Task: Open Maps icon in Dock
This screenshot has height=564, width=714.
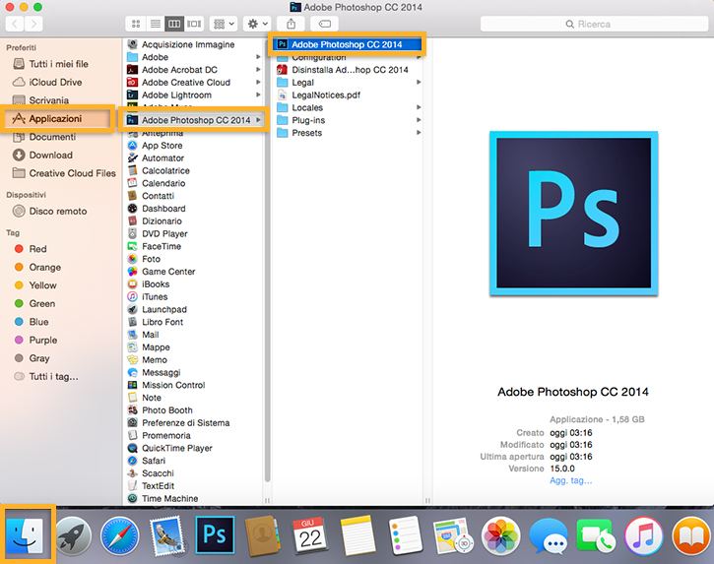Action: point(453,535)
